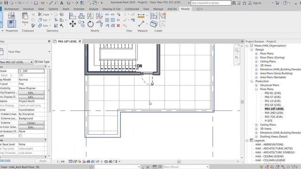The width and height of the screenshot is (301, 169).
Task: Click the Measure Between Two References icon
Action: click(141, 24)
